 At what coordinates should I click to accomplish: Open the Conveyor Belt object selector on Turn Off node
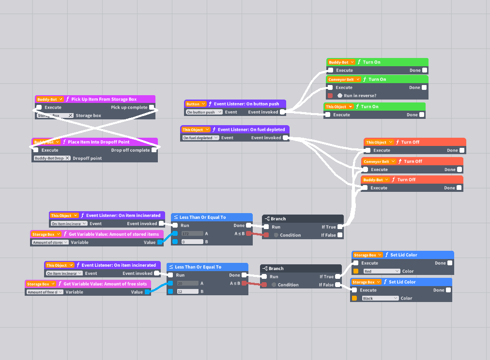[379, 161]
